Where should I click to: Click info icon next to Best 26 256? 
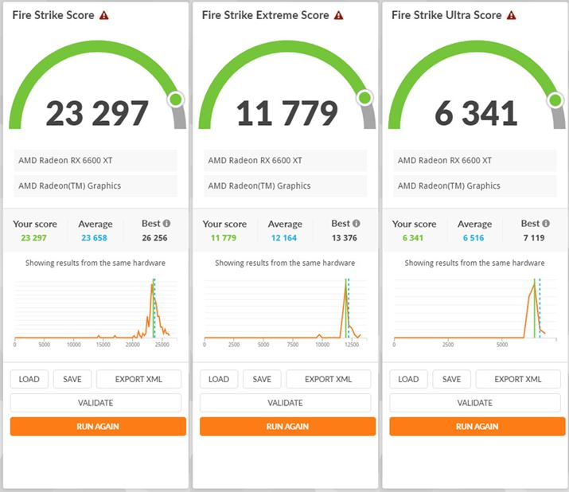point(166,224)
